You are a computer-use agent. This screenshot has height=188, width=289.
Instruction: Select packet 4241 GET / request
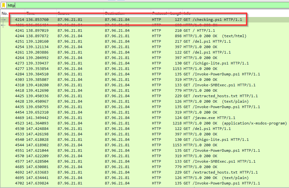[129, 30]
